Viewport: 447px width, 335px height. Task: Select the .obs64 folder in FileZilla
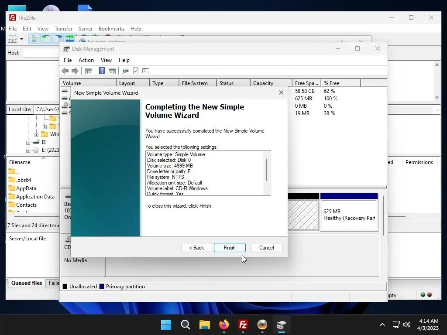24,180
